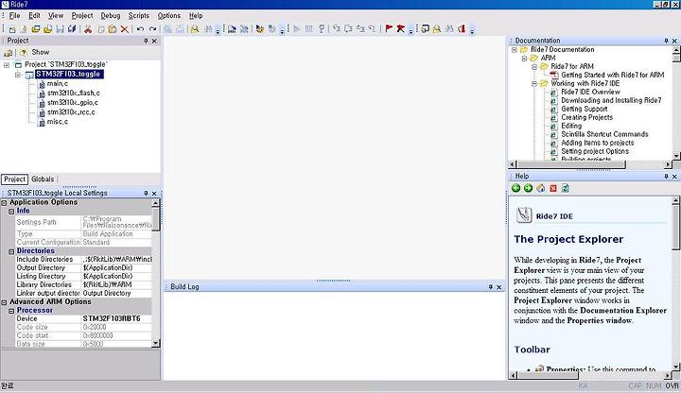Click the red X Delete toolbar icon
This screenshot has height=393, width=681.
tap(125, 29)
